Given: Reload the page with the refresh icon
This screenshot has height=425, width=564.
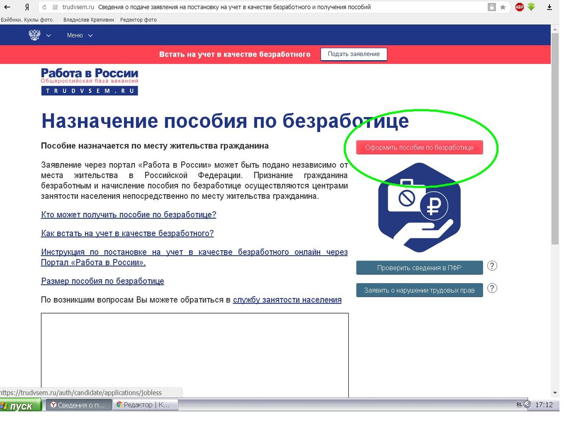Looking at the screenshot, I should click(44, 7).
